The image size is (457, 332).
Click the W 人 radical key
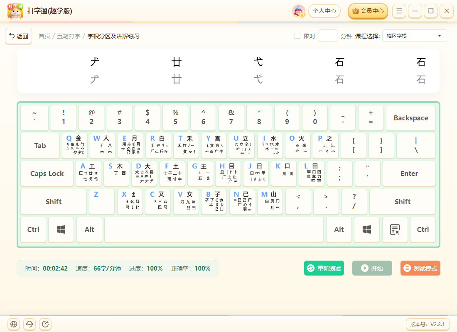[103, 146]
